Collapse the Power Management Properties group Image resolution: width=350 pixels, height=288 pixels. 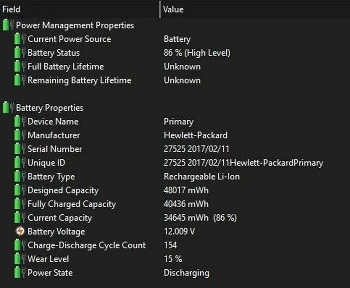coord(6,25)
